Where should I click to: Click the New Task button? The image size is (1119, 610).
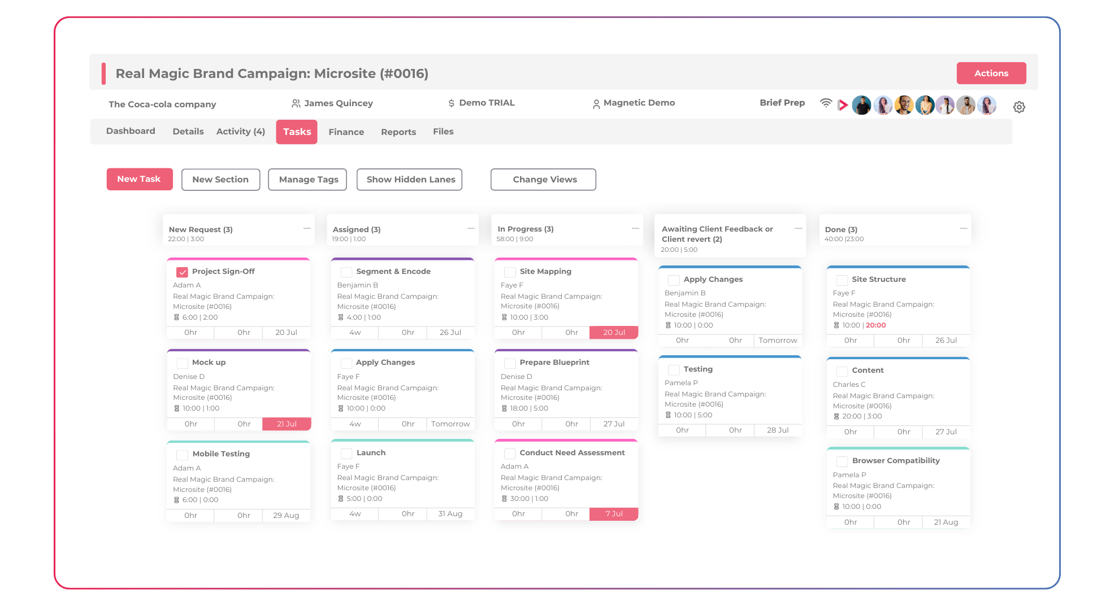click(139, 179)
